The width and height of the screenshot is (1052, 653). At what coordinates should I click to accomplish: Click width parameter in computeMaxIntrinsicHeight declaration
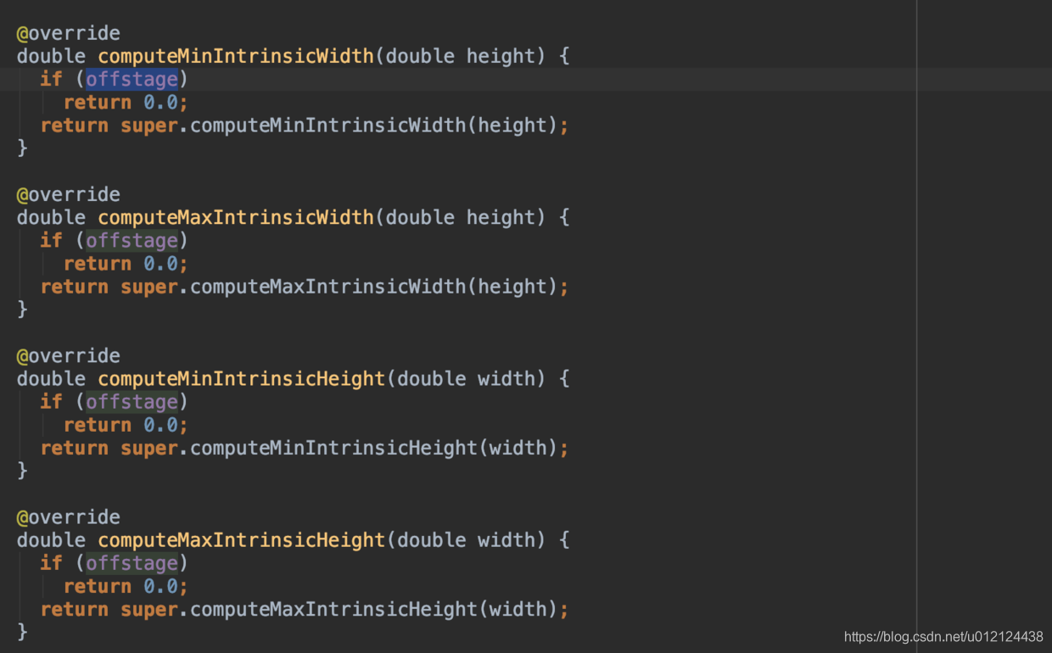pos(507,539)
